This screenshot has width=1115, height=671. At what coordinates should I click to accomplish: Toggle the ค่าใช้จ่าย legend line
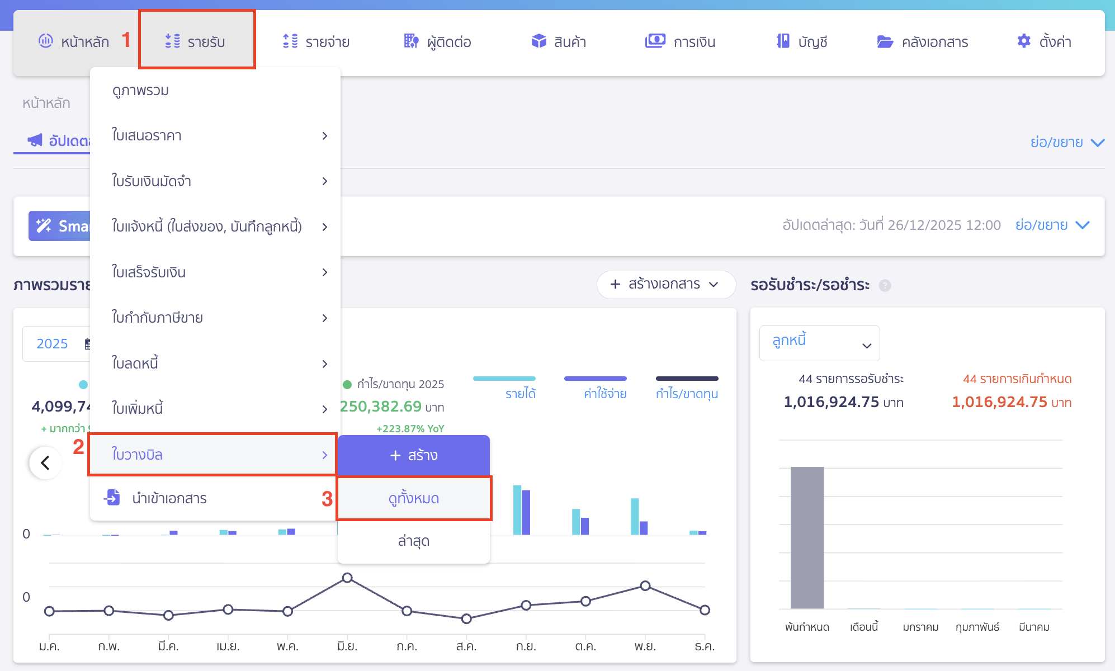tap(595, 379)
